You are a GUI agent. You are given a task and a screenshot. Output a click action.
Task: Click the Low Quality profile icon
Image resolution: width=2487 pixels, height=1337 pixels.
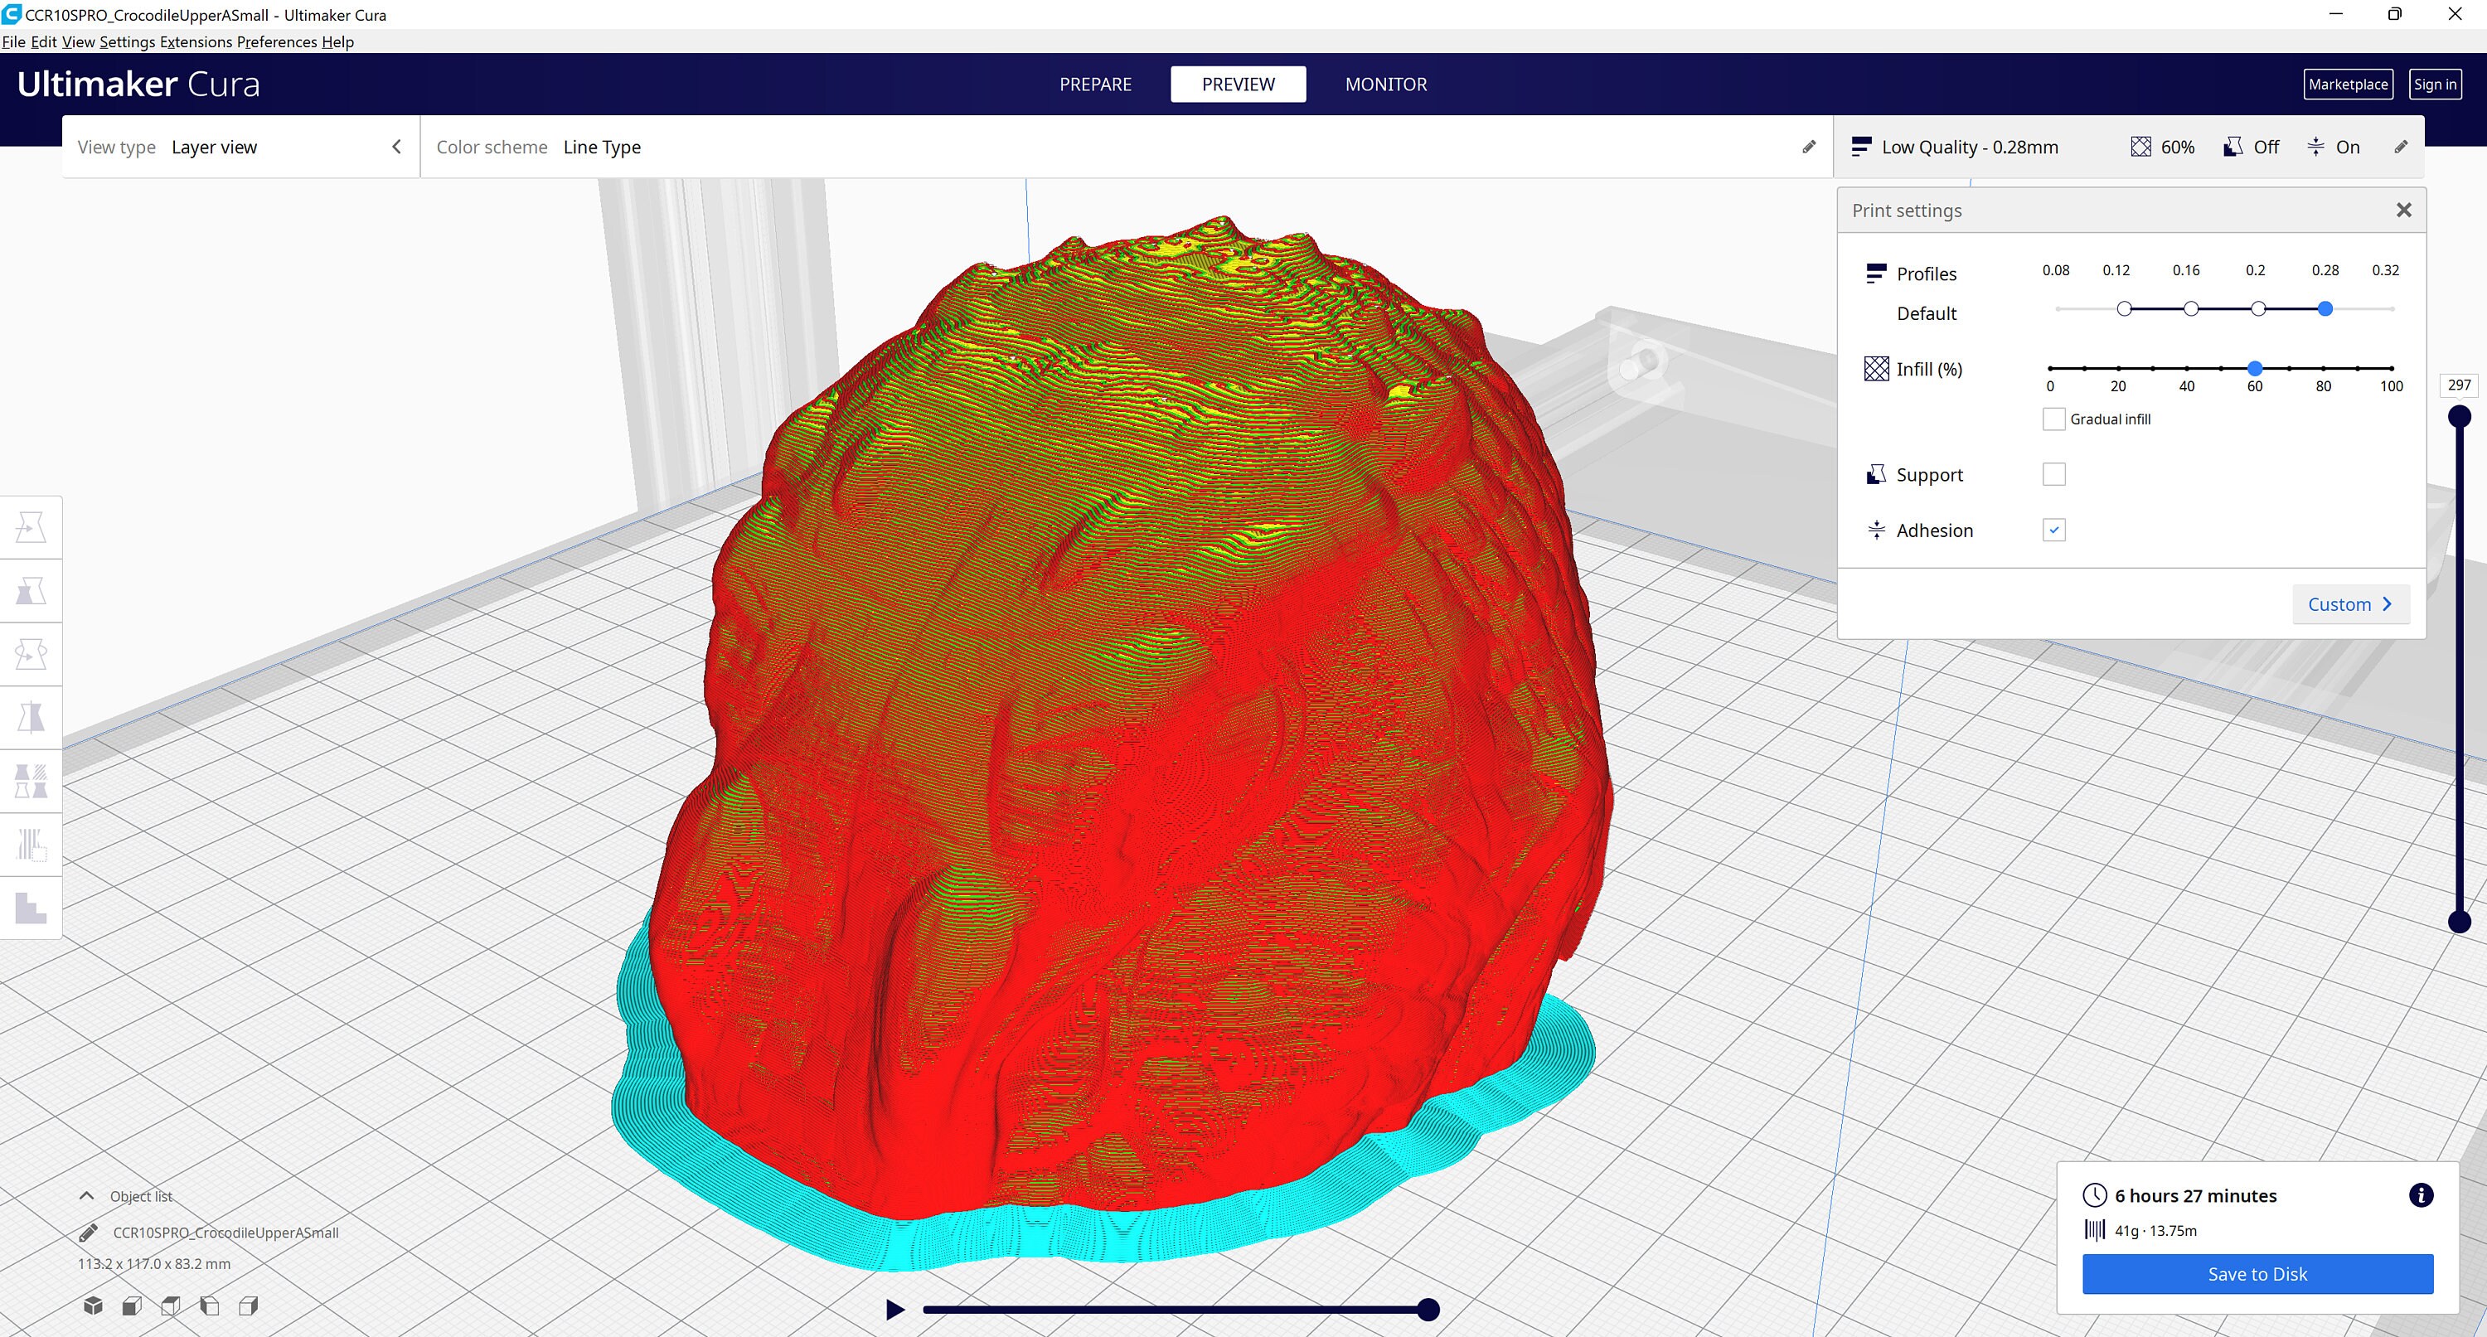[1861, 147]
